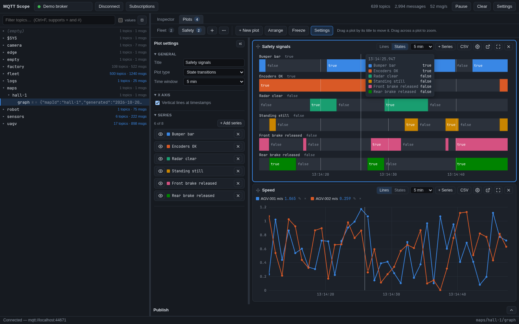Viewport: 519px width, 324px height.
Task: Remove the Radar clear series
Action: tap(238, 159)
